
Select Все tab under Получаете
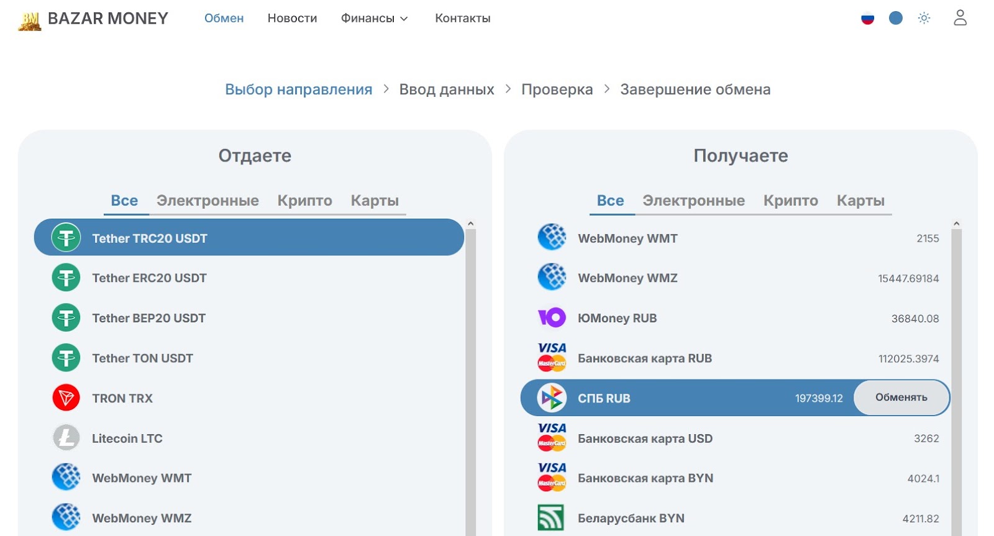pyautogui.click(x=610, y=201)
